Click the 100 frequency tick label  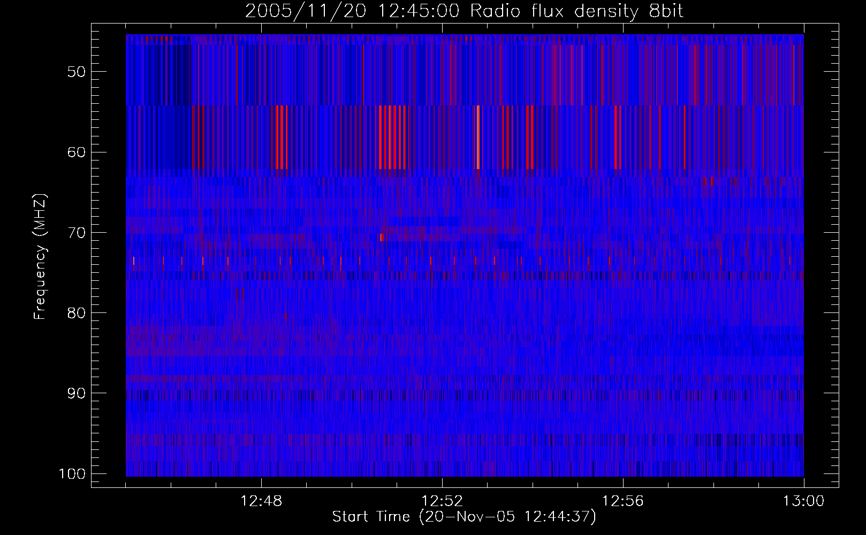coord(72,474)
